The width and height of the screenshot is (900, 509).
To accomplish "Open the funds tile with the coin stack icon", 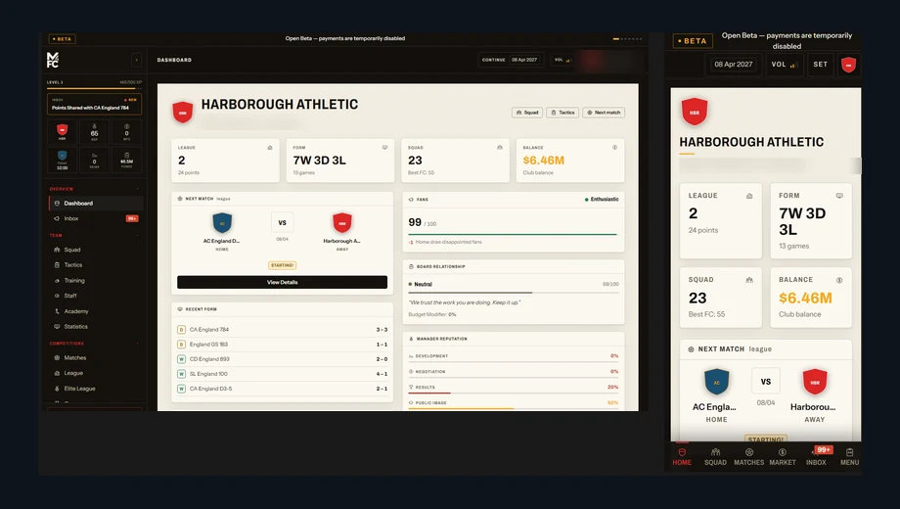I will (127, 161).
